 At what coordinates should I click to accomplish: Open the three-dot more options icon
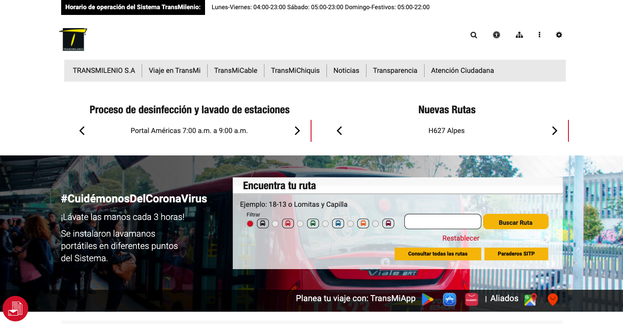click(x=539, y=35)
